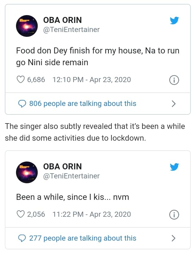Image resolution: width=195 pixels, height=253 pixels.
Task: Click the Twitter bird icon on the kiss tweet
Action: (x=174, y=167)
